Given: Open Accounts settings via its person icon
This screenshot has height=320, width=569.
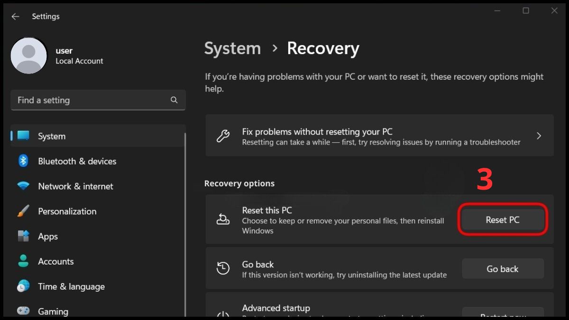Looking at the screenshot, I should tap(24, 261).
